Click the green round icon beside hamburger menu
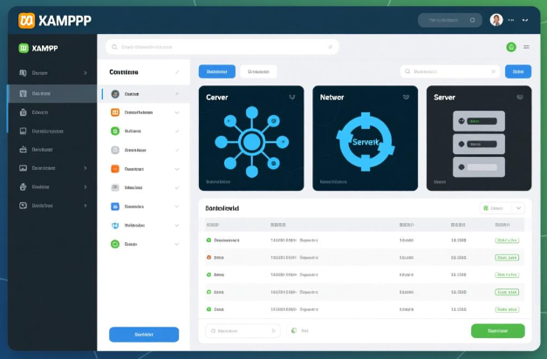Screen dimensions: 547x359 pyautogui.click(x=510, y=47)
